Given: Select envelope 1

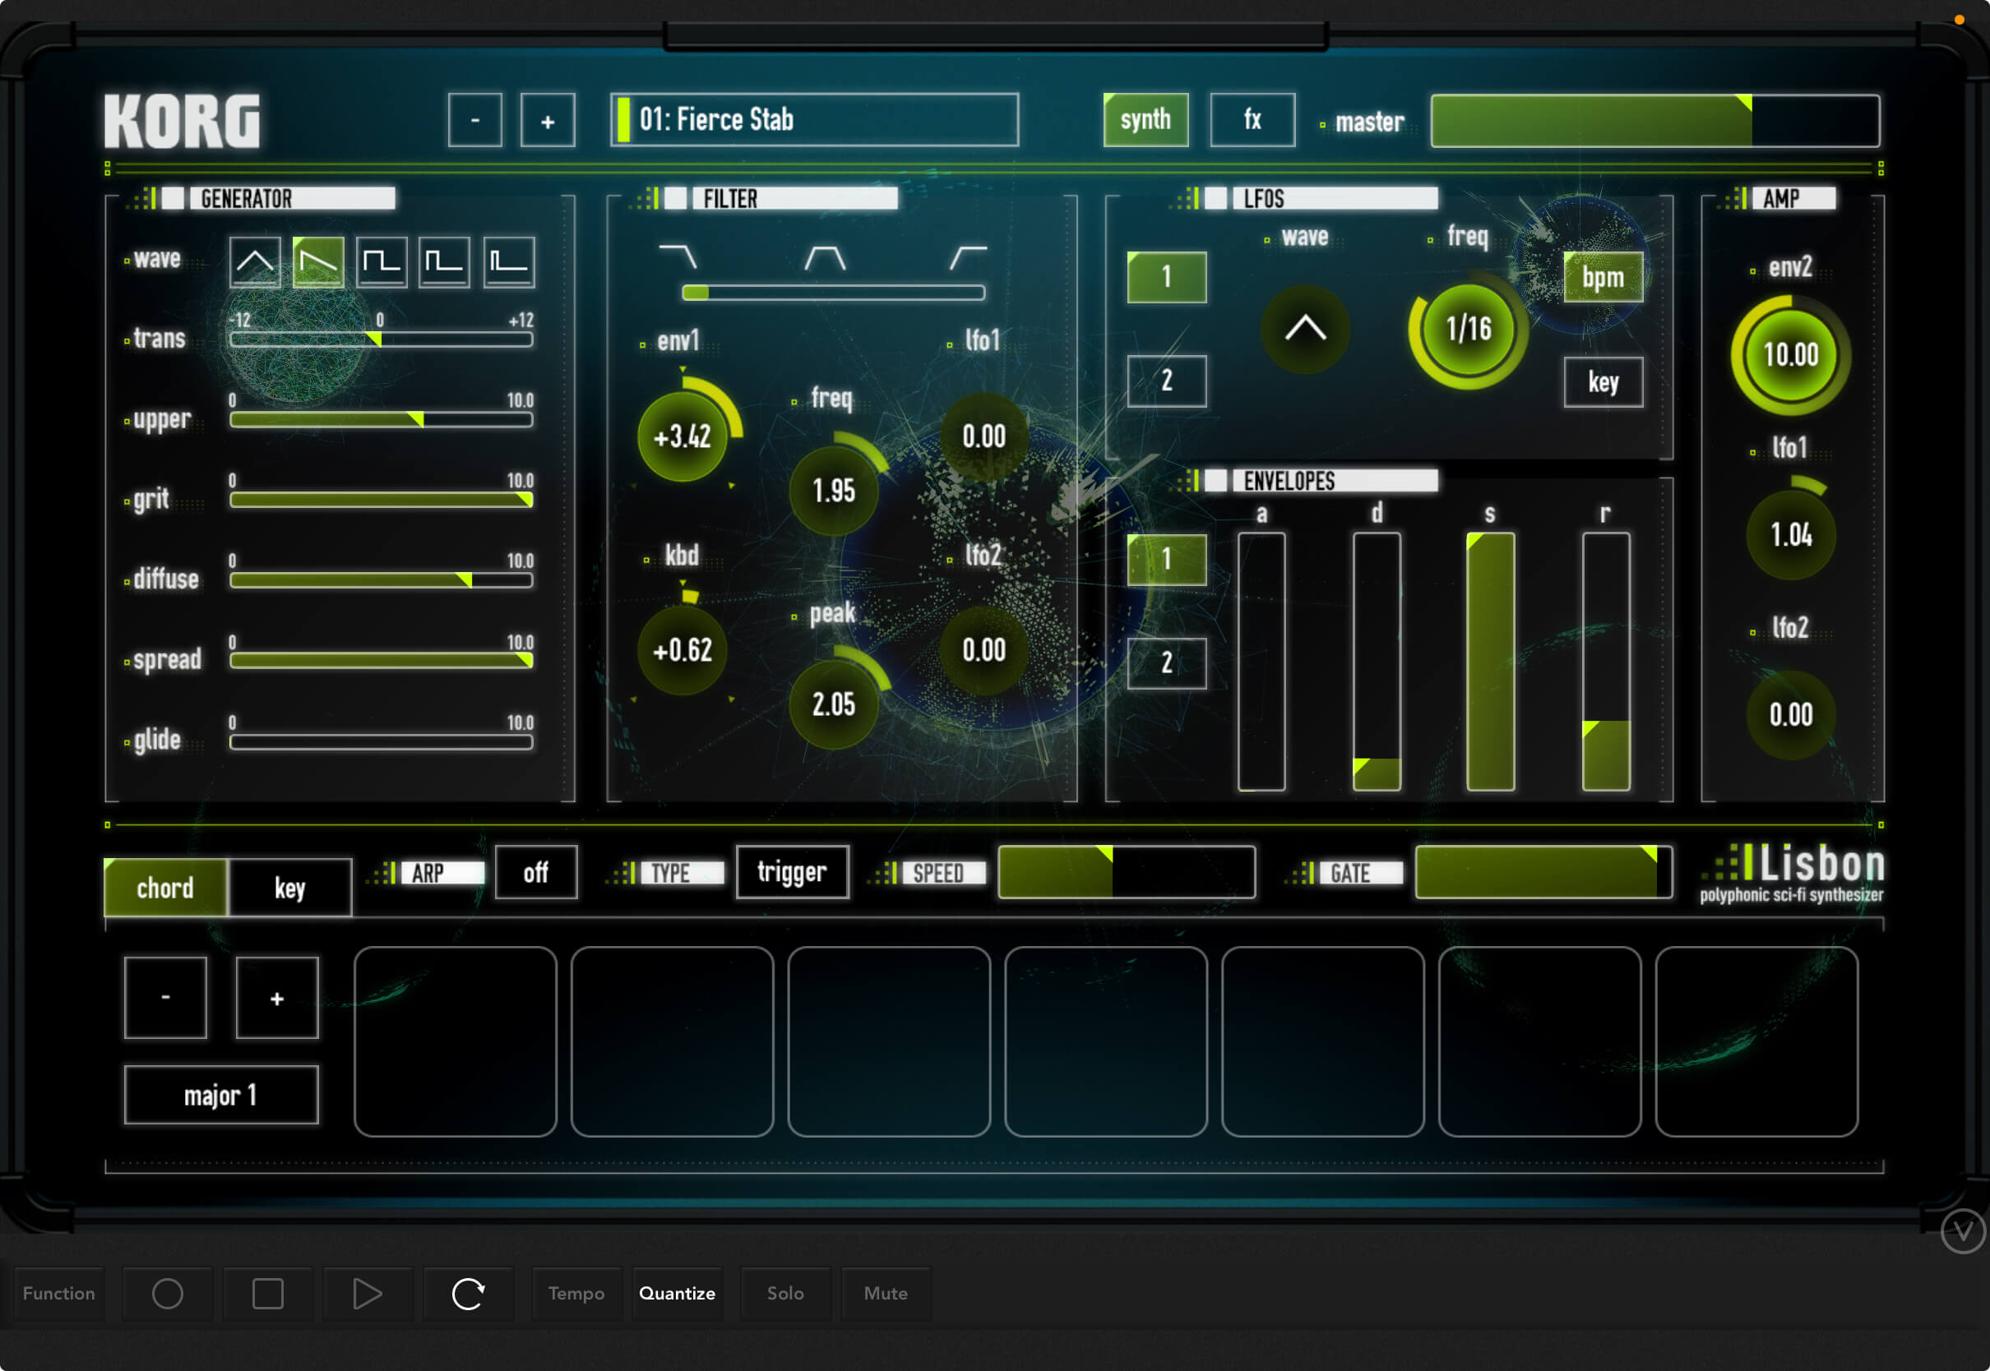Looking at the screenshot, I should (1167, 559).
